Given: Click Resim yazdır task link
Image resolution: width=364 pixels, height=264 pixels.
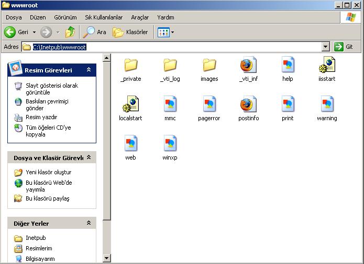Looking at the screenshot, I should pos(41,117).
